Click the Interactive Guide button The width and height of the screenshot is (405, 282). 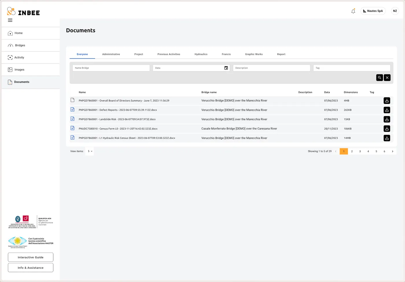(31, 257)
